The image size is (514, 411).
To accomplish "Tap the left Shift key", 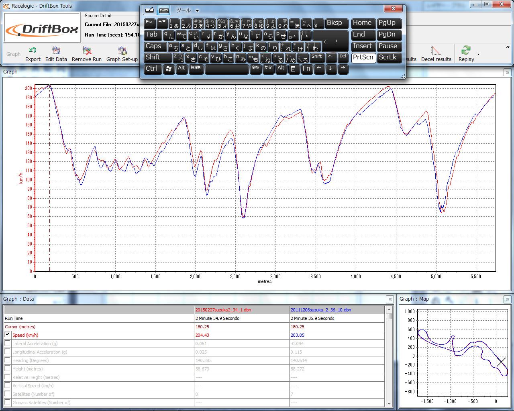I will 158,57.
